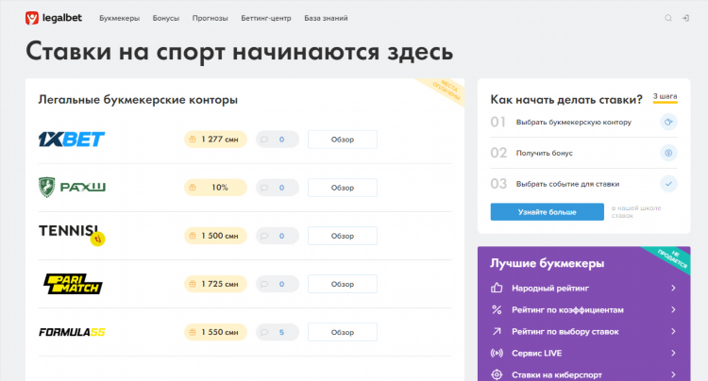Open the 1 725 смн bonus for Parimatch
708x381 pixels.
pos(215,284)
